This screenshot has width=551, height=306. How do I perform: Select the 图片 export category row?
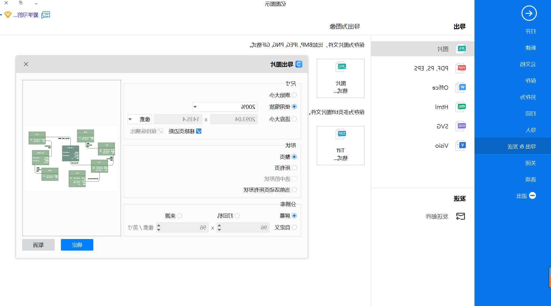tap(423, 49)
